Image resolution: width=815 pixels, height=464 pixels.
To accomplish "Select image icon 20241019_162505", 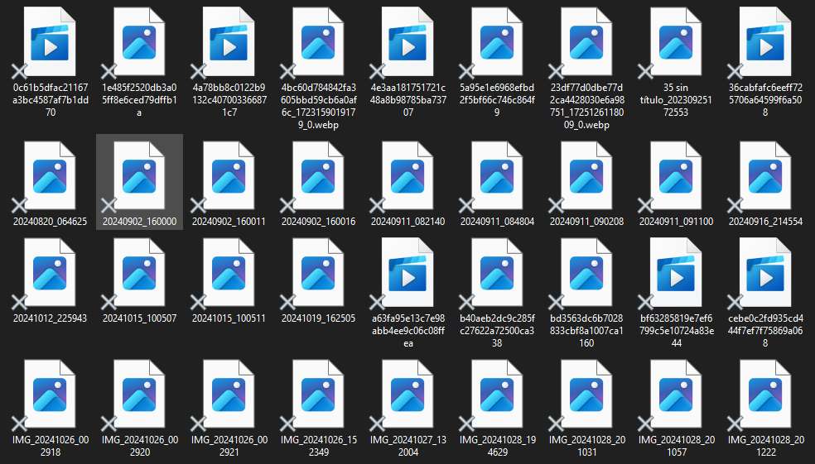I will [318, 272].
